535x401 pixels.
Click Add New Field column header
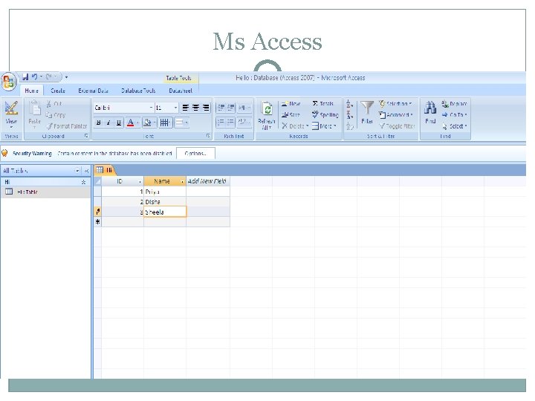point(207,181)
